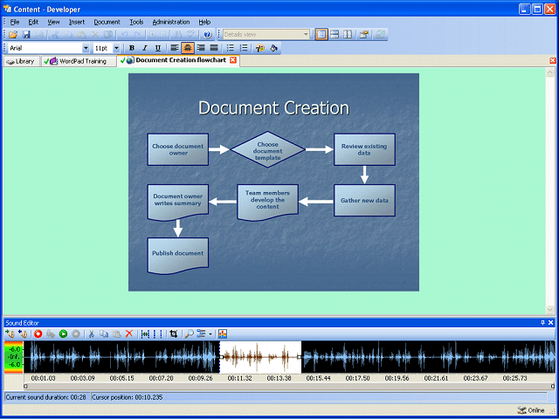Click the magnifier Zoom icon in Sound Editor
The image size is (559, 419).
point(190,333)
